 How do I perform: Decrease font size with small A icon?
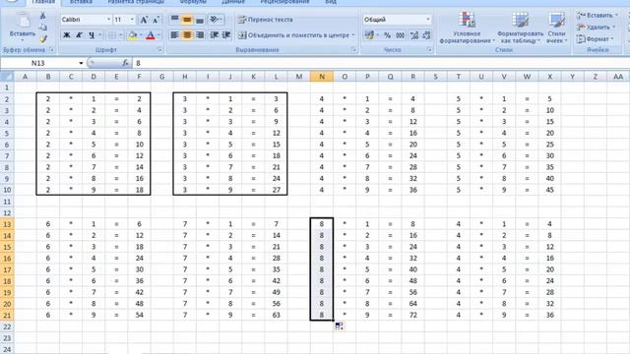(x=156, y=20)
